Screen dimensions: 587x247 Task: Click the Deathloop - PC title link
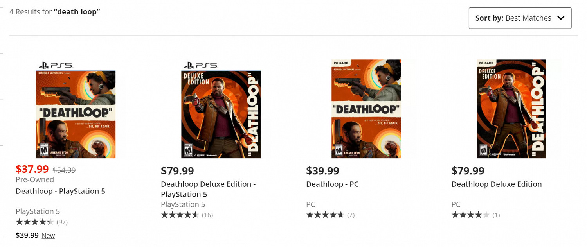pos(332,184)
